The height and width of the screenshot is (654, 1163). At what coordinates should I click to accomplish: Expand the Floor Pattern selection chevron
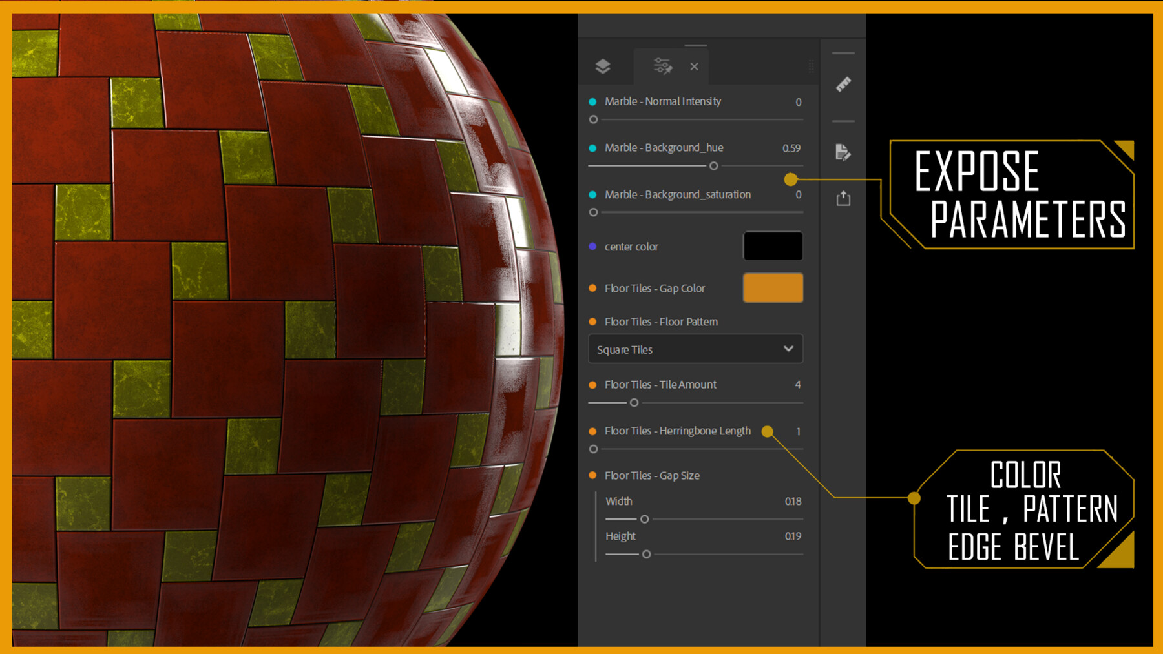pos(788,349)
